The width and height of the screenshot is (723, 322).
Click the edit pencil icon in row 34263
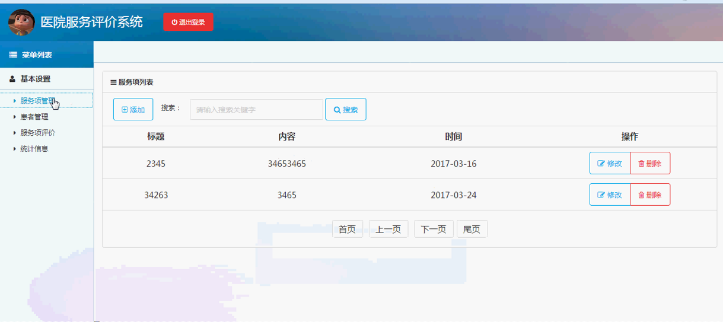click(x=601, y=195)
